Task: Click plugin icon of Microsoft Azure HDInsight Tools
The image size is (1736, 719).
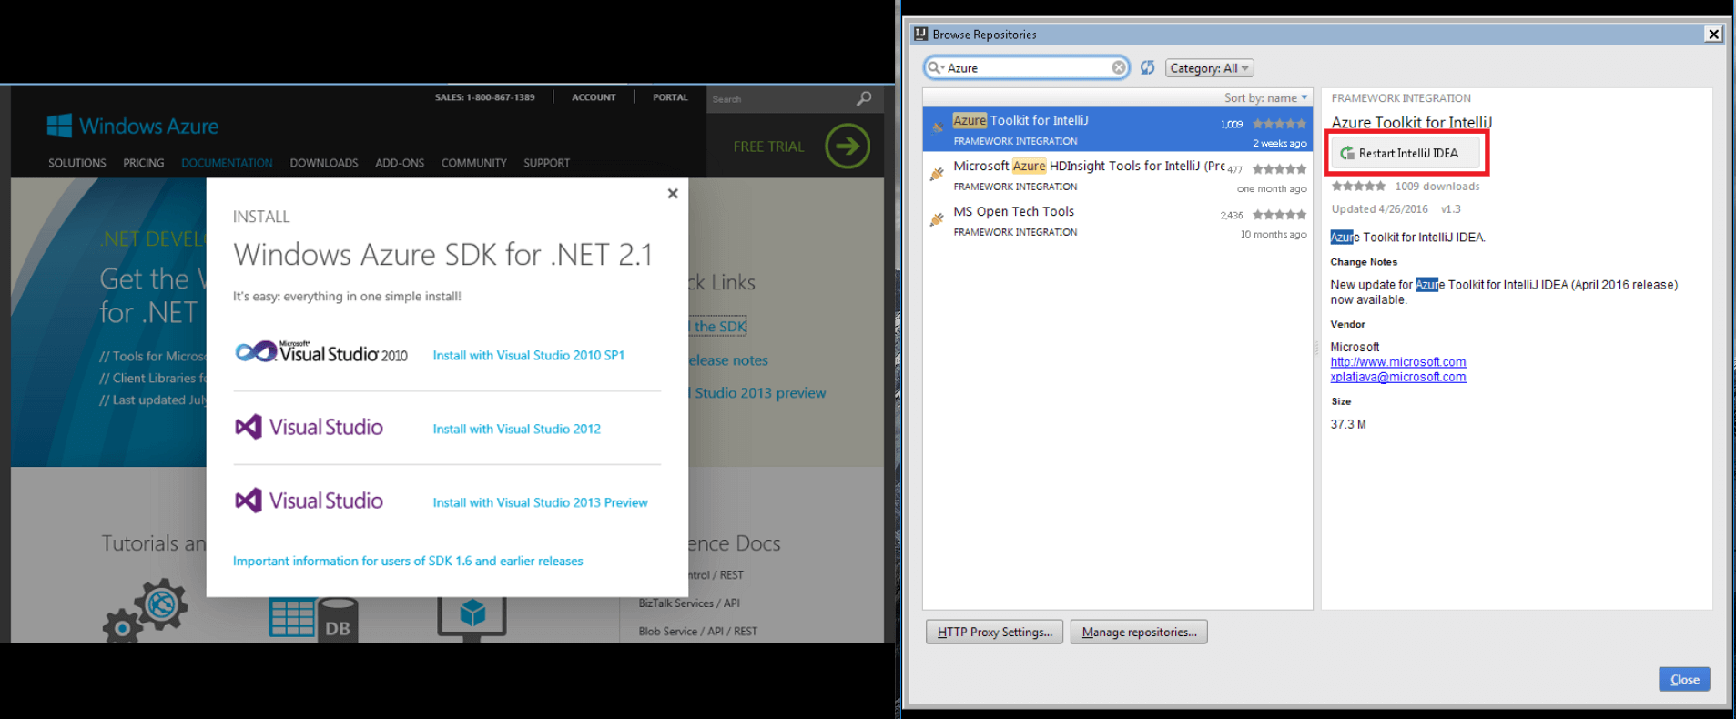Action: pos(937,174)
